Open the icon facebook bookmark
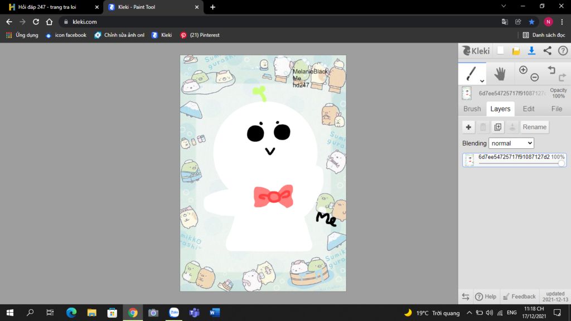The width and height of the screenshot is (571, 321). click(x=66, y=35)
